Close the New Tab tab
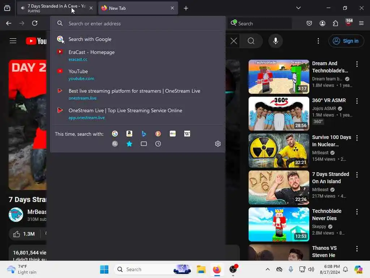This screenshot has height=278, width=370. tap(172, 8)
